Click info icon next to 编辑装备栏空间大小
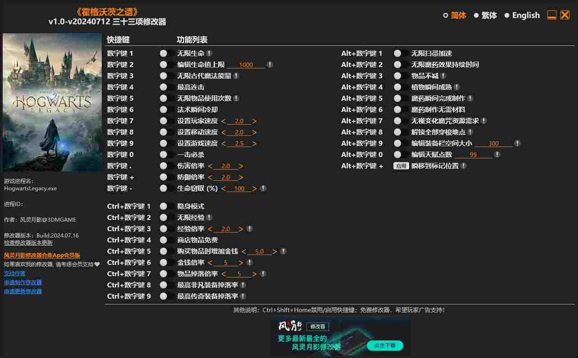Image resolution: width=578 pixels, height=358 pixels. tap(517, 143)
